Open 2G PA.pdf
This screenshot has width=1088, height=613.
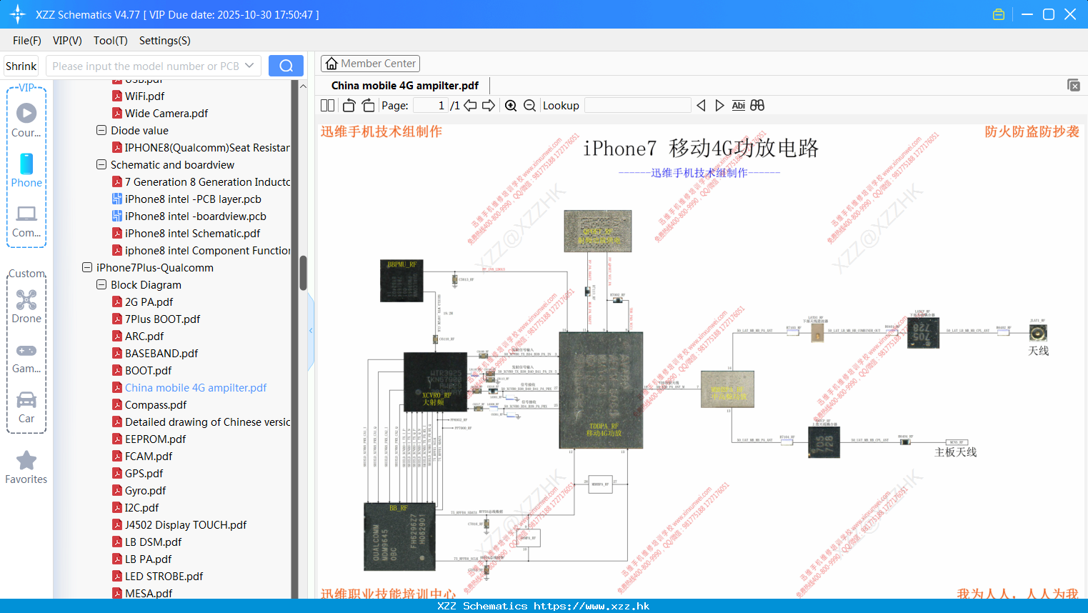click(x=149, y=301)
